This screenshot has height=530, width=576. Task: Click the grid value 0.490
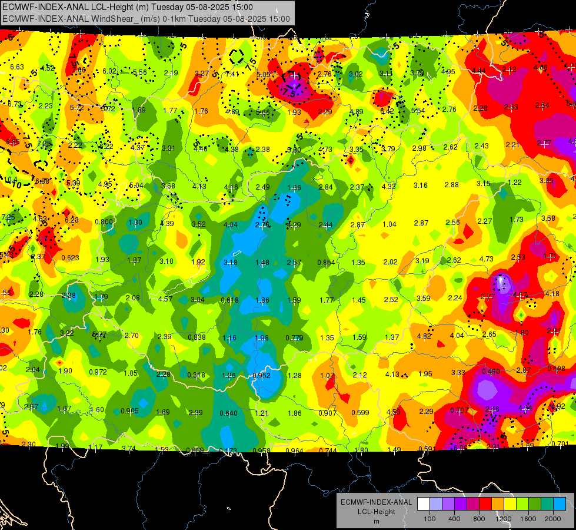(491, 372)
